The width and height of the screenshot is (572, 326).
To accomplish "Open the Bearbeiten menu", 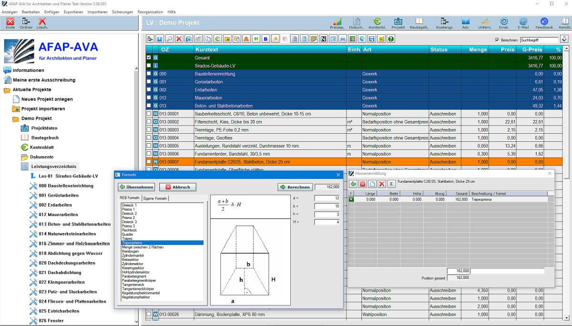I will click(31, 12).
